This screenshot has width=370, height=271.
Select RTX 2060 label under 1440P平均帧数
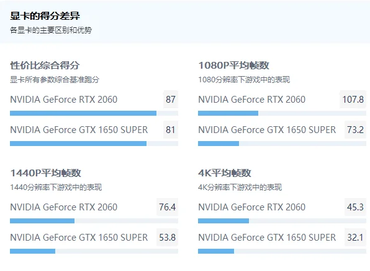(x=63, y=207)
